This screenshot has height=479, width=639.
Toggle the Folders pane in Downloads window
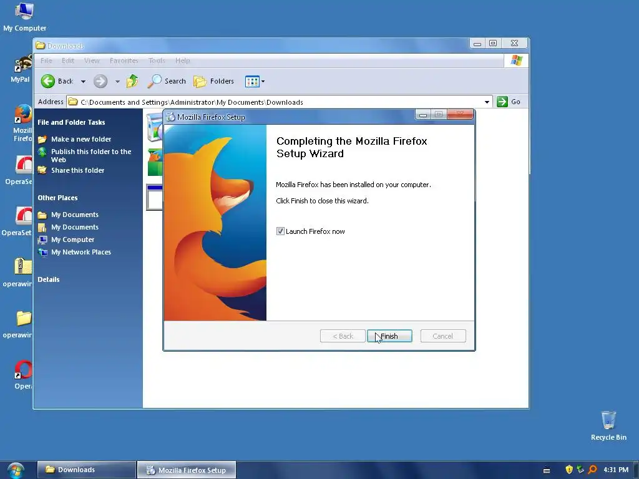[x=214, y=81]
